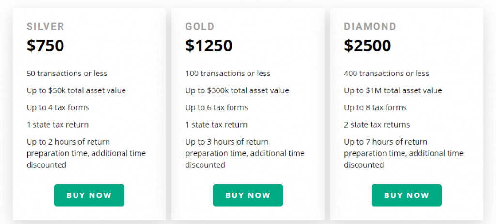Click the $750 price text
This screenshot has width=496, height=224.
(45, 45)
